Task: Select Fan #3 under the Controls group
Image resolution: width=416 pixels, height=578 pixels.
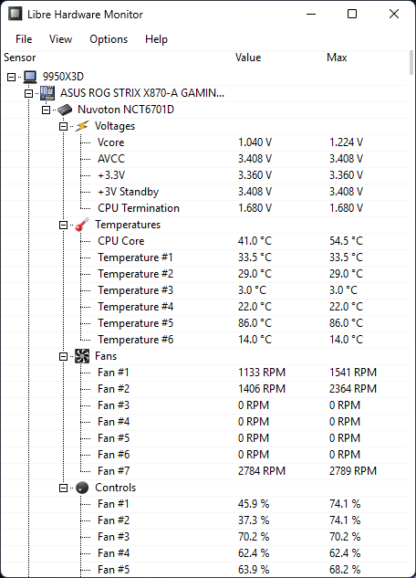Action: tap(204, 537)
